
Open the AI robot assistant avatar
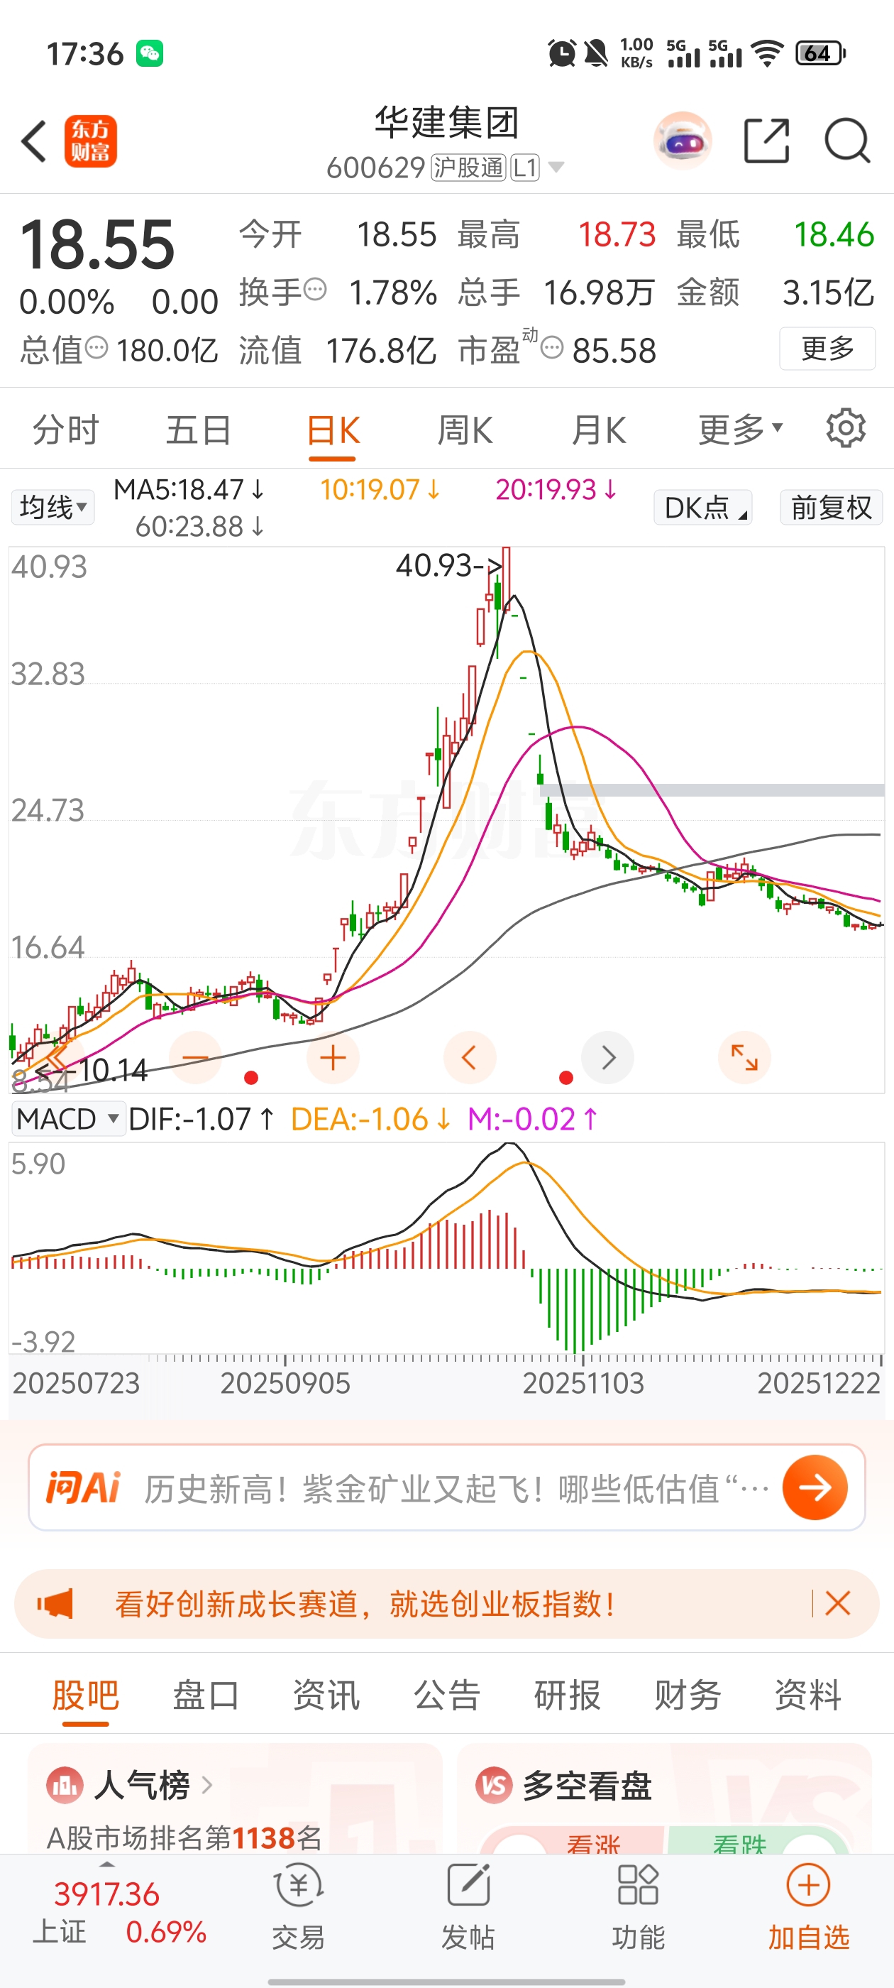click(682, 141)
